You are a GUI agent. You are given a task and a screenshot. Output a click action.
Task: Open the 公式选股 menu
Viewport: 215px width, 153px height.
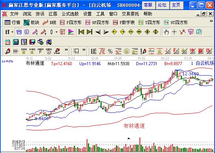pos(70,14)
